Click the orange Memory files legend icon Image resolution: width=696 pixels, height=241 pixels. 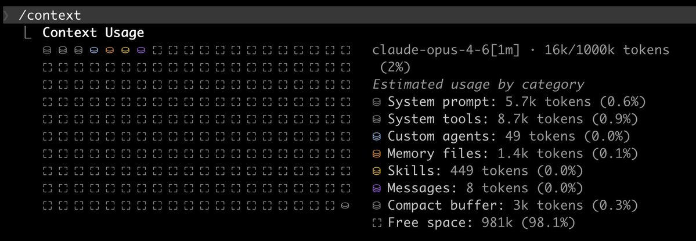tap(377, 154)
